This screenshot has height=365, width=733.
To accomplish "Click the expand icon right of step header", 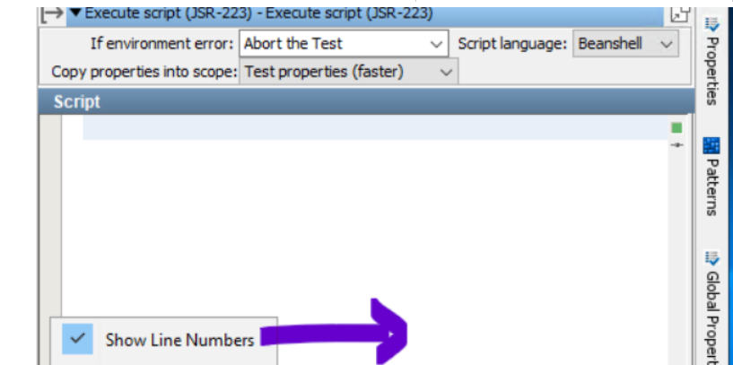I will pos(680,14).
